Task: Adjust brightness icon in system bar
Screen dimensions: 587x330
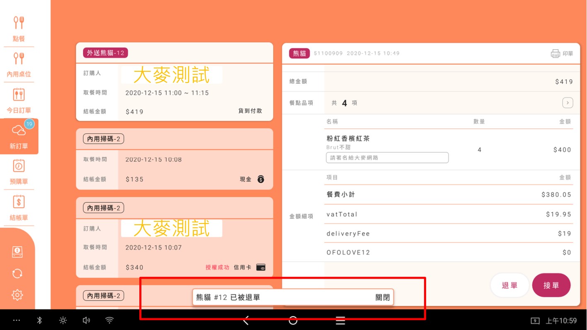Action: coord(63,320)
